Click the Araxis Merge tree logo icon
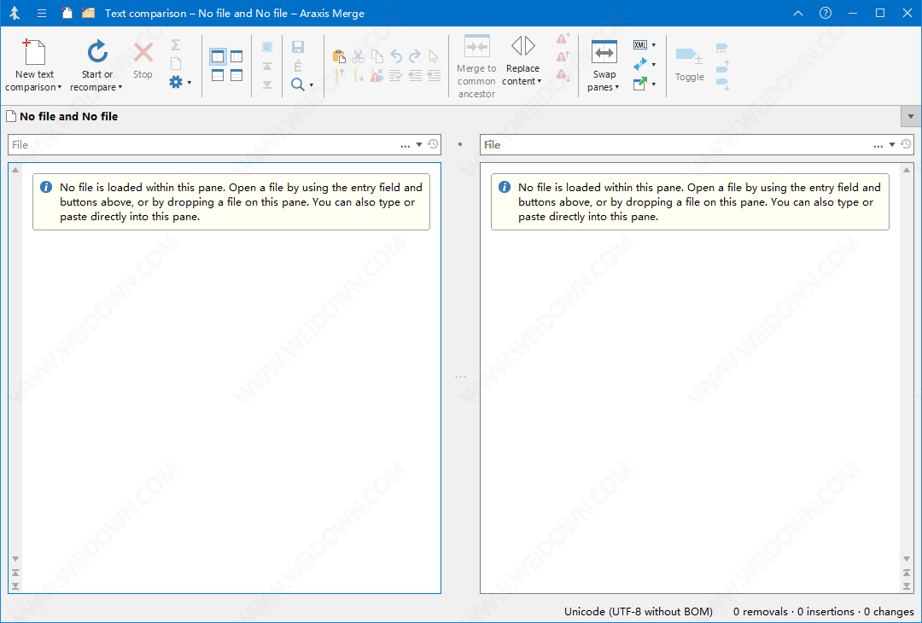 point(15,13)
